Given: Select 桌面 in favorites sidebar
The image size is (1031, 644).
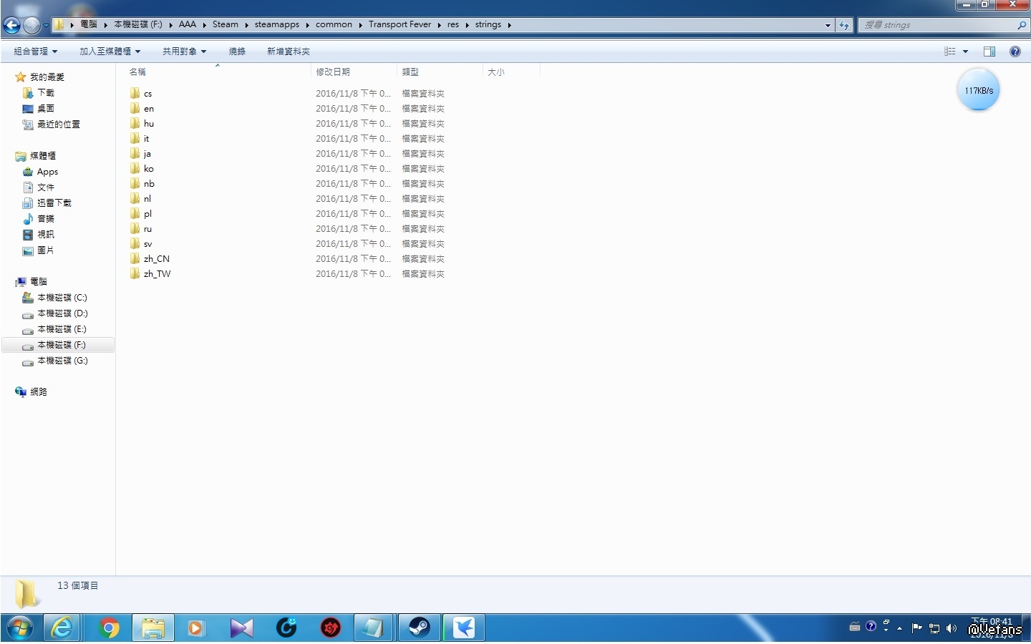Looking at the screenshot, I should click(45, 109).
